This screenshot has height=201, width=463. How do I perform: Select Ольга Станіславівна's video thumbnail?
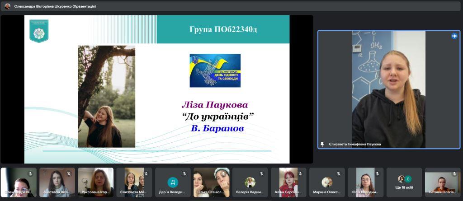point(211,182)
